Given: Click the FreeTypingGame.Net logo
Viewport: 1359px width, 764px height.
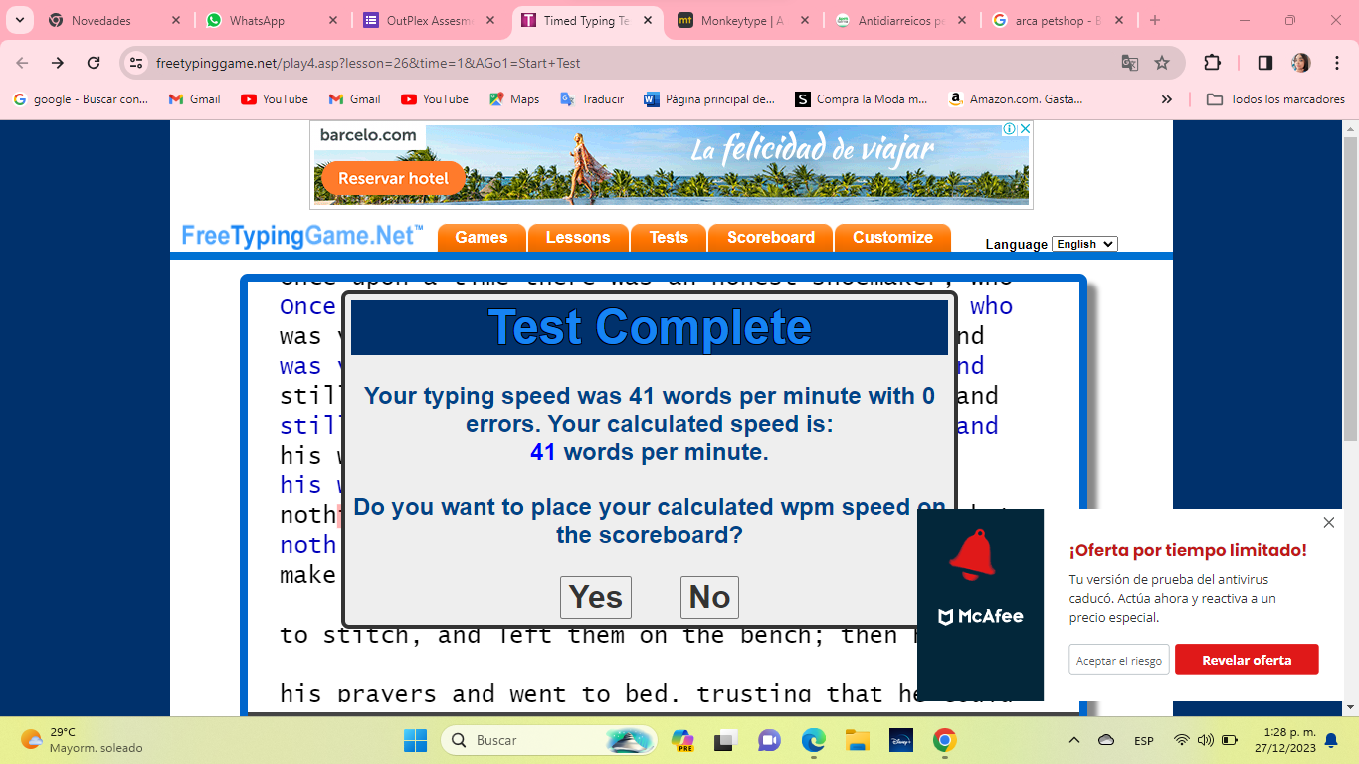Looking at the screenshot, I should [302, 236].
